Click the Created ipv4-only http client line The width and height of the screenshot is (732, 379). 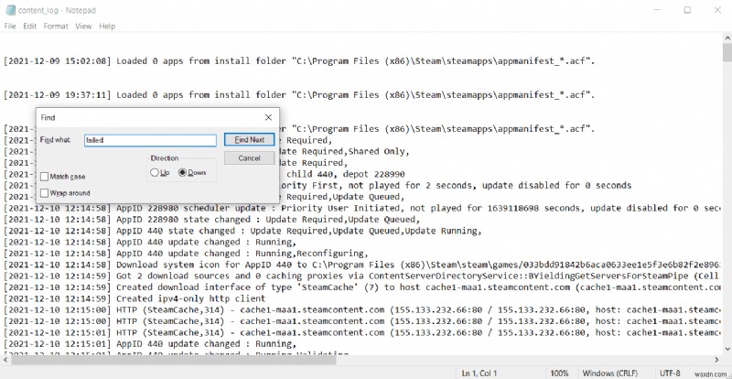[135, 298]
